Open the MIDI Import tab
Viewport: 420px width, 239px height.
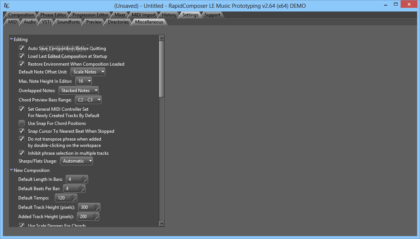click(x=144, y=15)
